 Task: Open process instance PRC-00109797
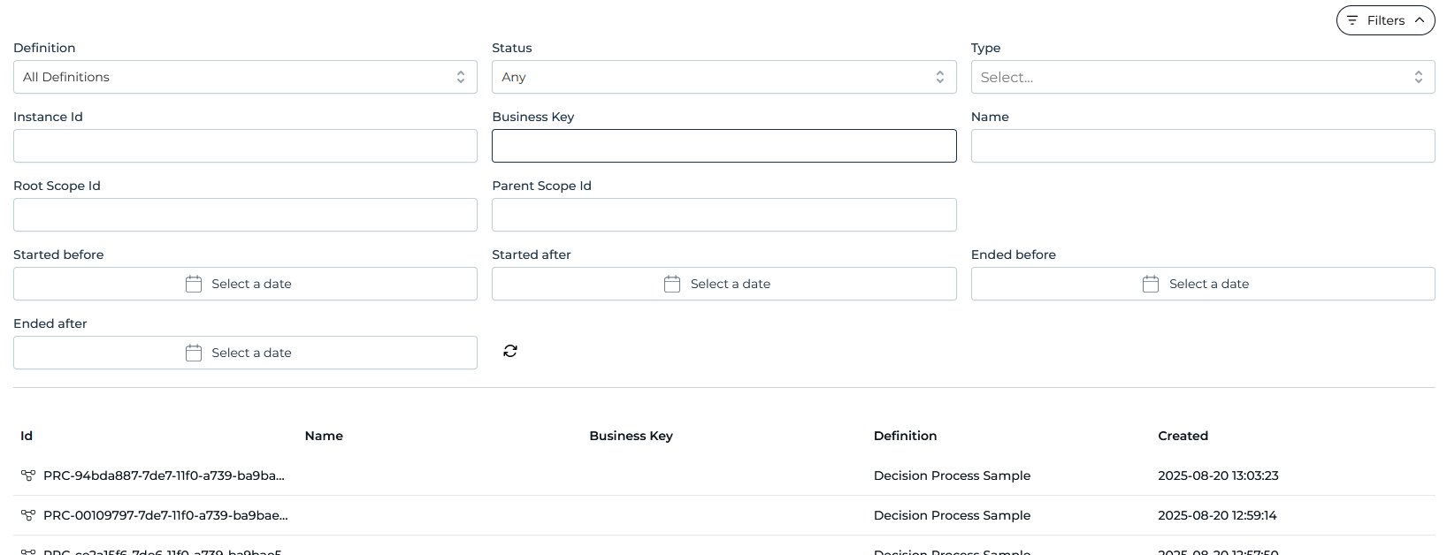[x=165, y=515]
